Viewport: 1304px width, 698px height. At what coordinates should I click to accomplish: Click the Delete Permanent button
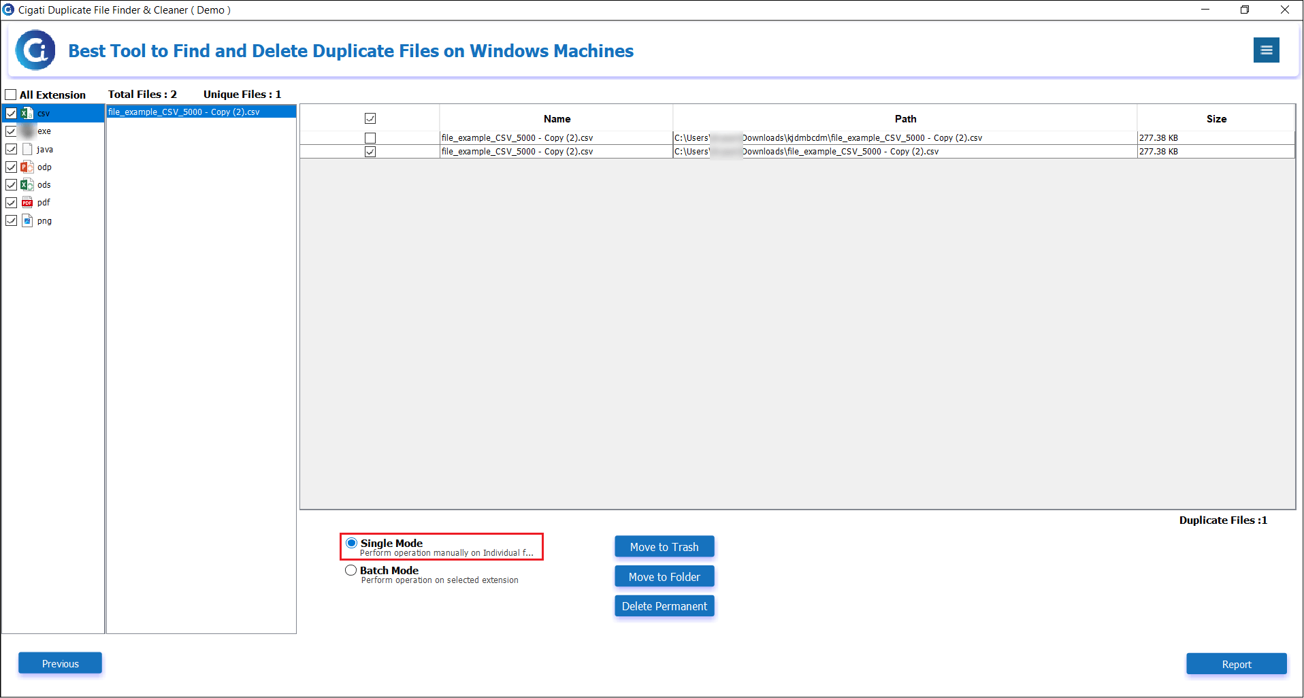tap(664, 606)
